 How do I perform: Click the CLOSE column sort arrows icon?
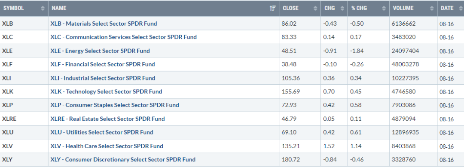click(x=315, y=8)
